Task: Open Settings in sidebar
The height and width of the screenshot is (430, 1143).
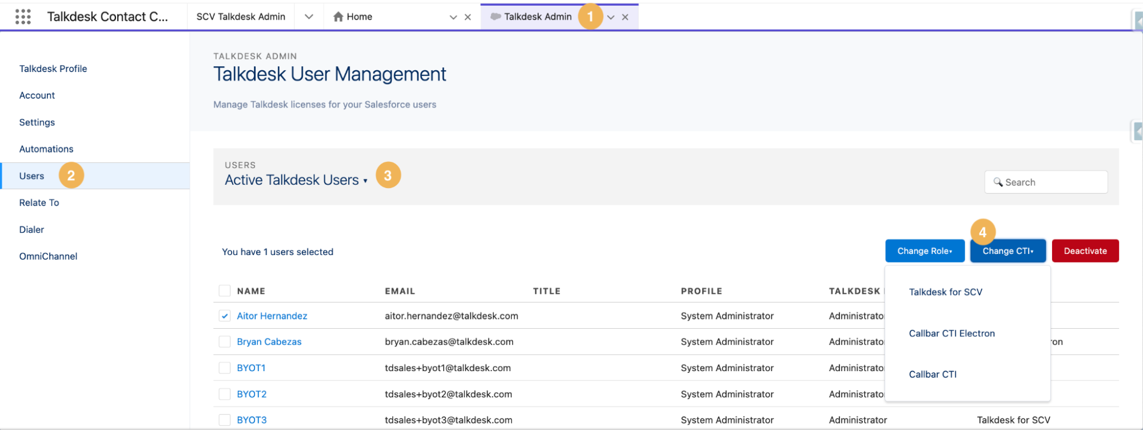Action: tap(37, 122)
